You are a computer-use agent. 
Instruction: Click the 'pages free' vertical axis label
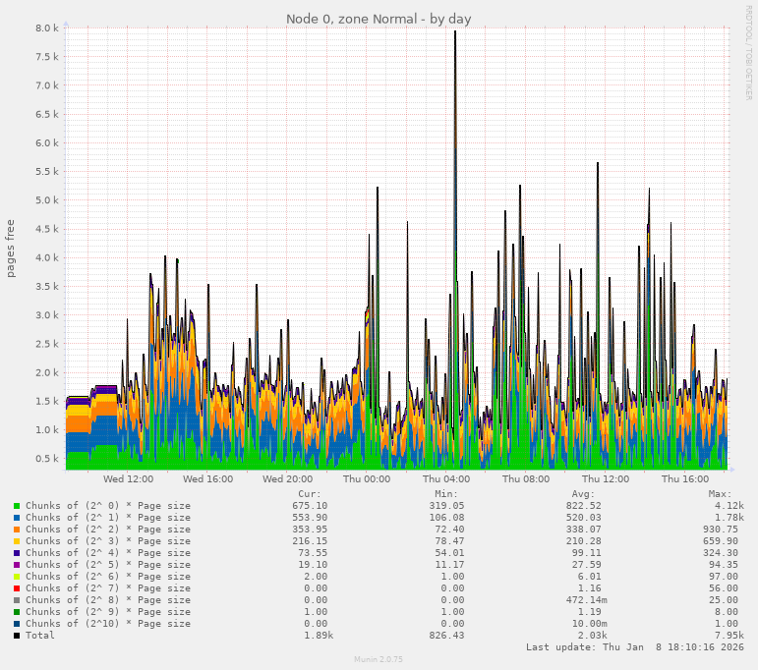[x=11, y=249]
